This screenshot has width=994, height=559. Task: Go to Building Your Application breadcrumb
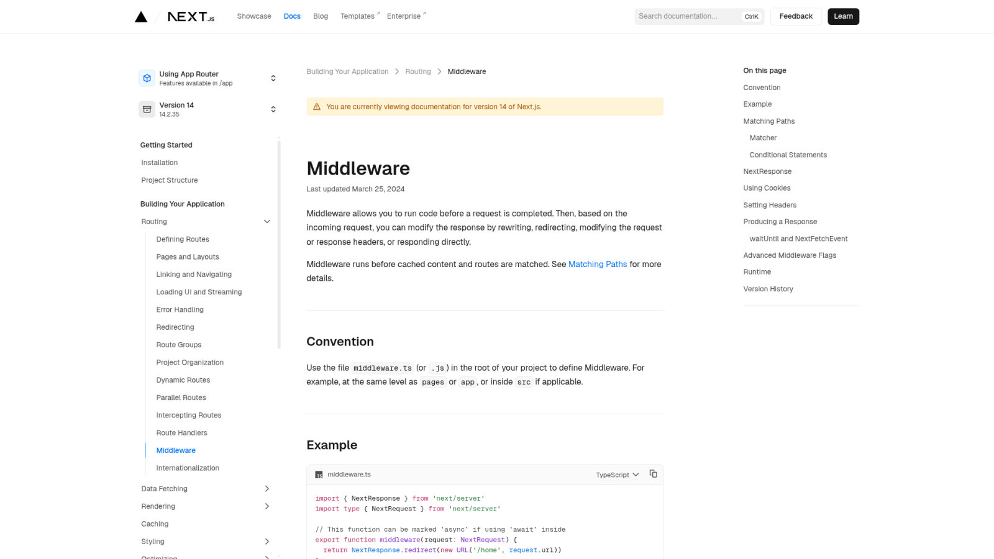(x=347, y=71)
